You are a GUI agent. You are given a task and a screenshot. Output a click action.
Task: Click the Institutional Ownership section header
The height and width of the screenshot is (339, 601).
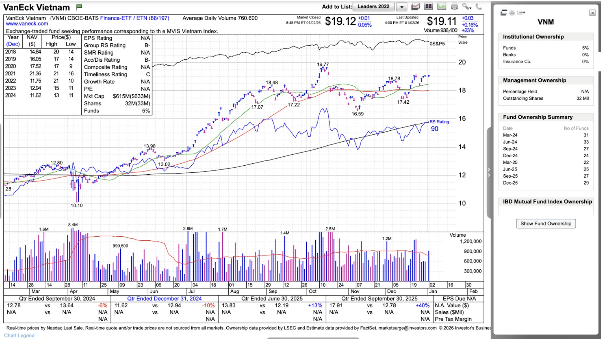[546, 37]
